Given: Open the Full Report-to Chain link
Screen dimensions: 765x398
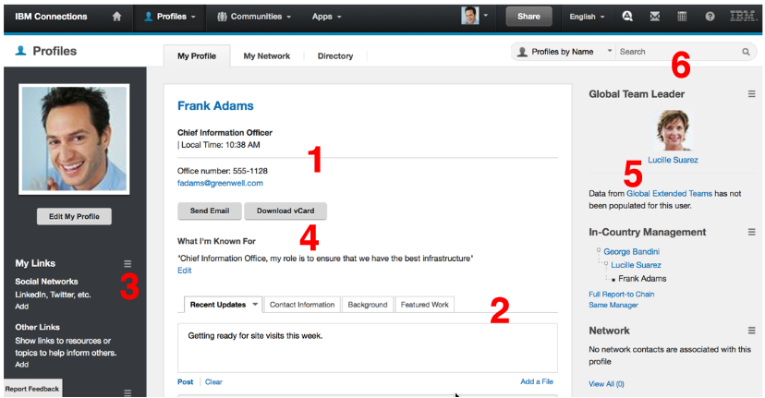Looking at the screenshot, I should pos(622,294).
